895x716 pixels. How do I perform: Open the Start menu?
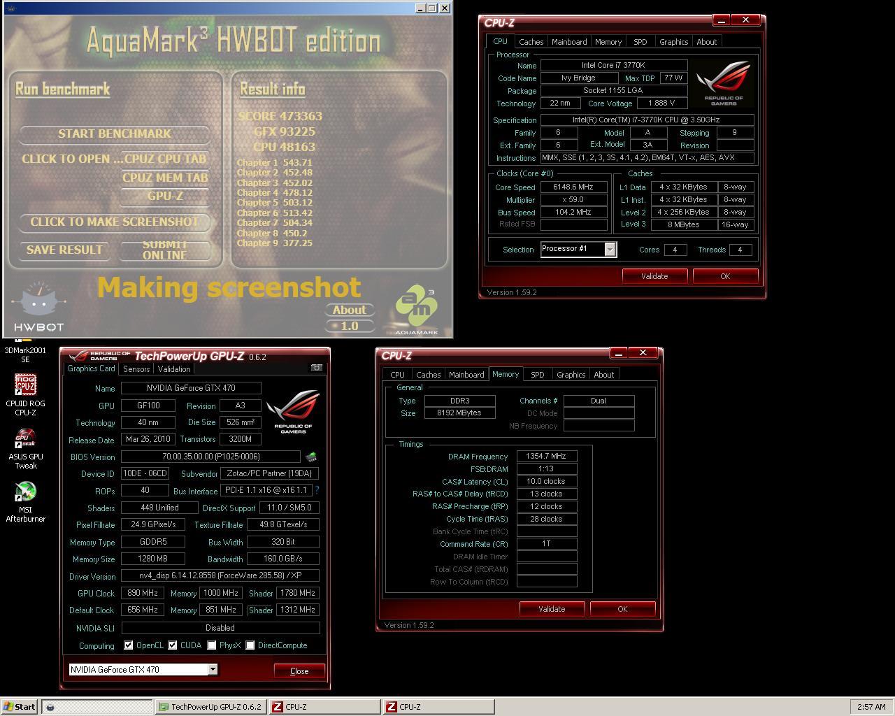(x=19, y=707)
